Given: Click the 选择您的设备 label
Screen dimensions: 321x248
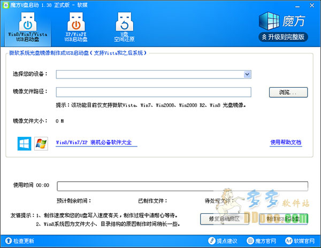Looking at the screenshot, I should 30,74.
